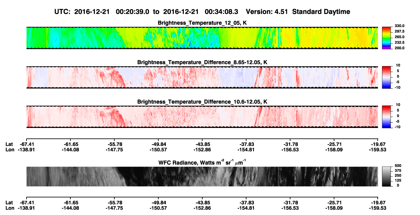Click upper axis latitude value -25.71
420x215 pixels.
[334, 144]
